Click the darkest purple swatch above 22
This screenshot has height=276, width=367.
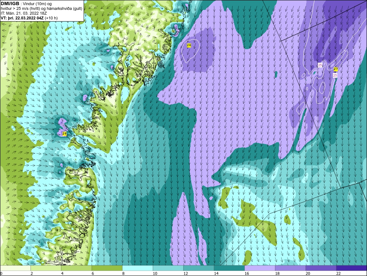352,268
